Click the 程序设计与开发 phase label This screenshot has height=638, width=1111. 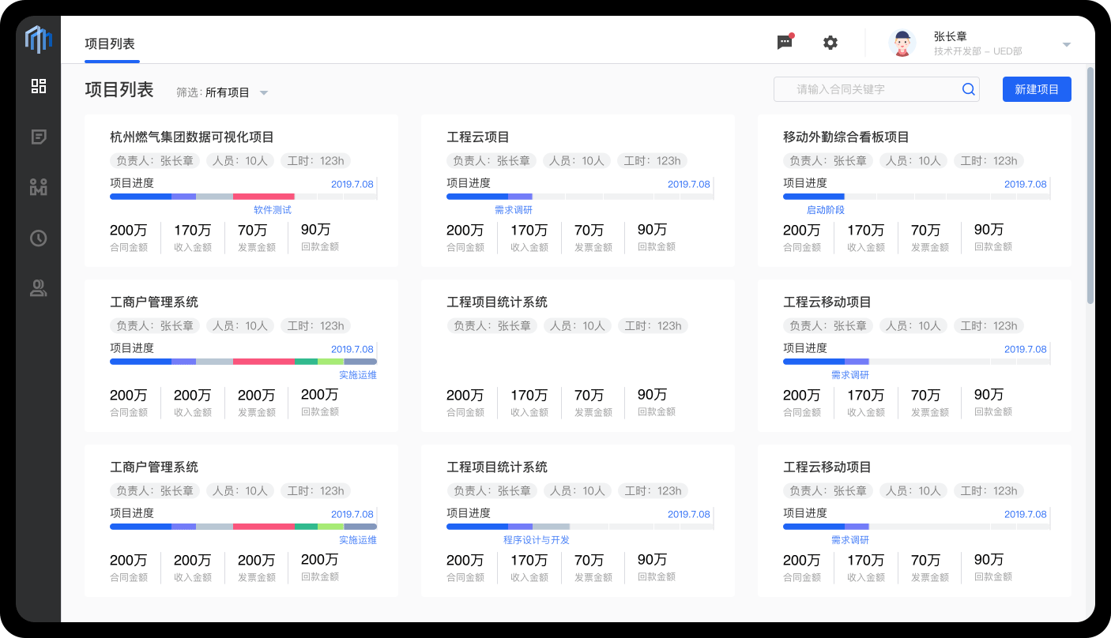537,540
